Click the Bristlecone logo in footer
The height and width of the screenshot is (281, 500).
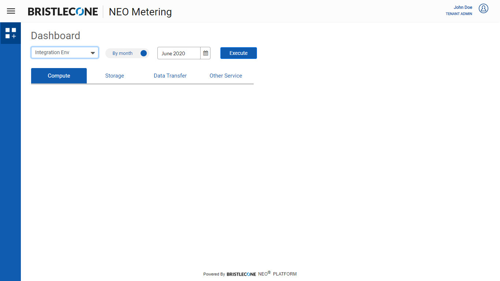point(241,274)
